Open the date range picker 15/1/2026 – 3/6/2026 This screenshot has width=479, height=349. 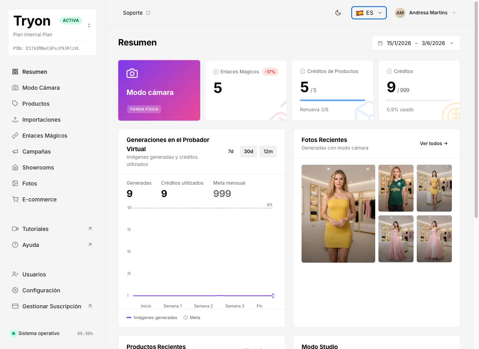pos(416,43)
